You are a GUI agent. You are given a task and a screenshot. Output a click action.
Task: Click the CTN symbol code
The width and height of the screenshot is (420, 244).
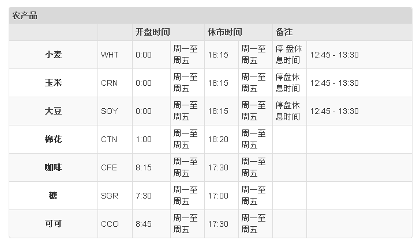coord(109,139)
